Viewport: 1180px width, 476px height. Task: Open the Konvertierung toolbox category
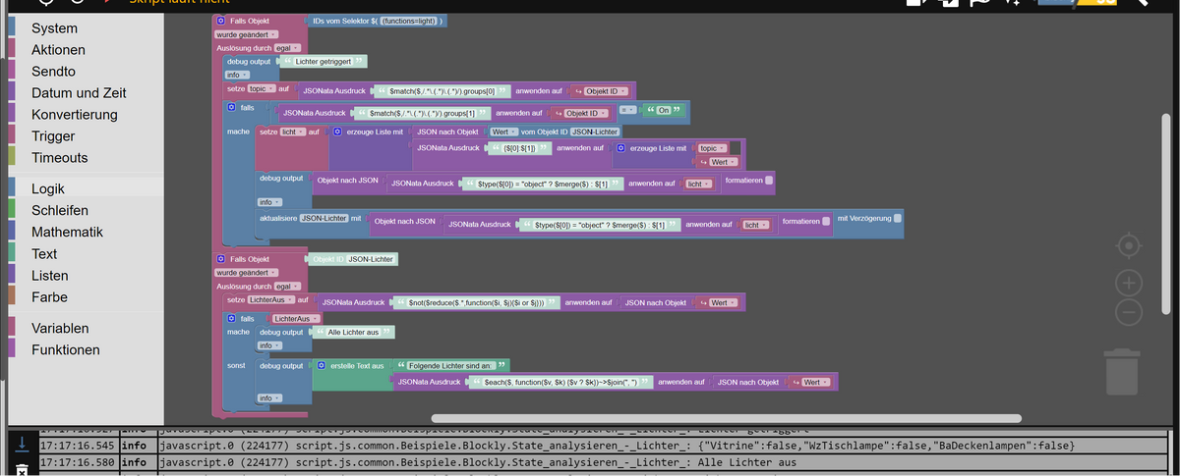pyautogui.click(x=74, y=115)
